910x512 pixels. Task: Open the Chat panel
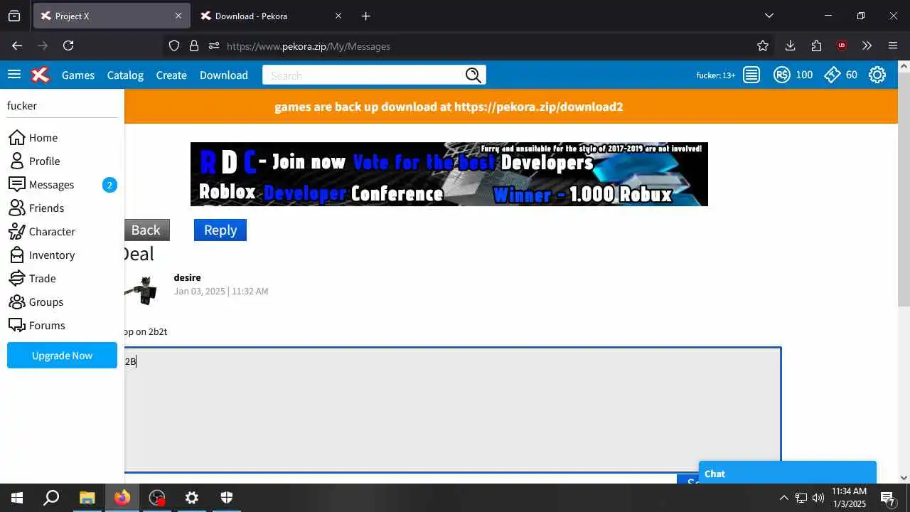(788, 473)
